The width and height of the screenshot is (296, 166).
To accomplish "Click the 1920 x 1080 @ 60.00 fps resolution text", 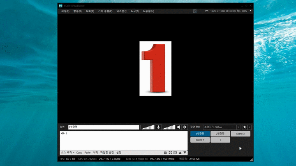I will click(x=229, y=11).
